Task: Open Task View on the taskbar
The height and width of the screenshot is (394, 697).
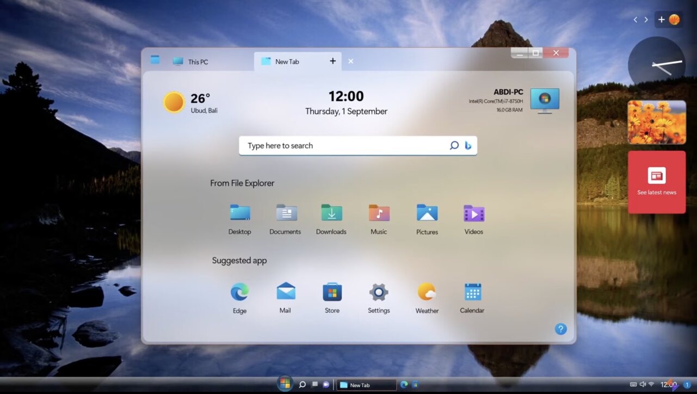Action: pos(314,385)
